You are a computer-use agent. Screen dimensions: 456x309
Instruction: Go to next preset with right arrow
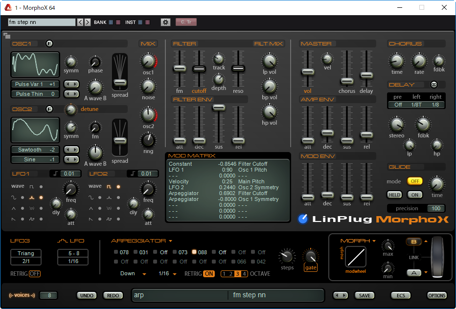coord(87,22)
